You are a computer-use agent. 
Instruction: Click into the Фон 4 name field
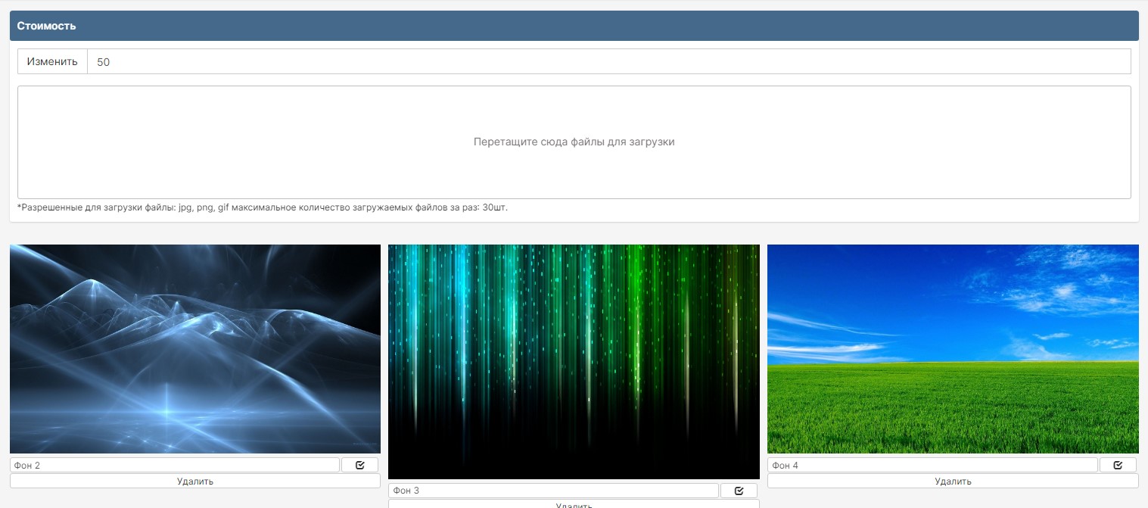click(x=932, y=465)
